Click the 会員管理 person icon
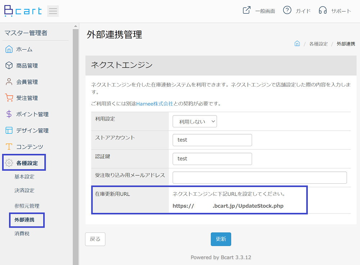The width and height of the screenshot is (360, 265). 9,82
